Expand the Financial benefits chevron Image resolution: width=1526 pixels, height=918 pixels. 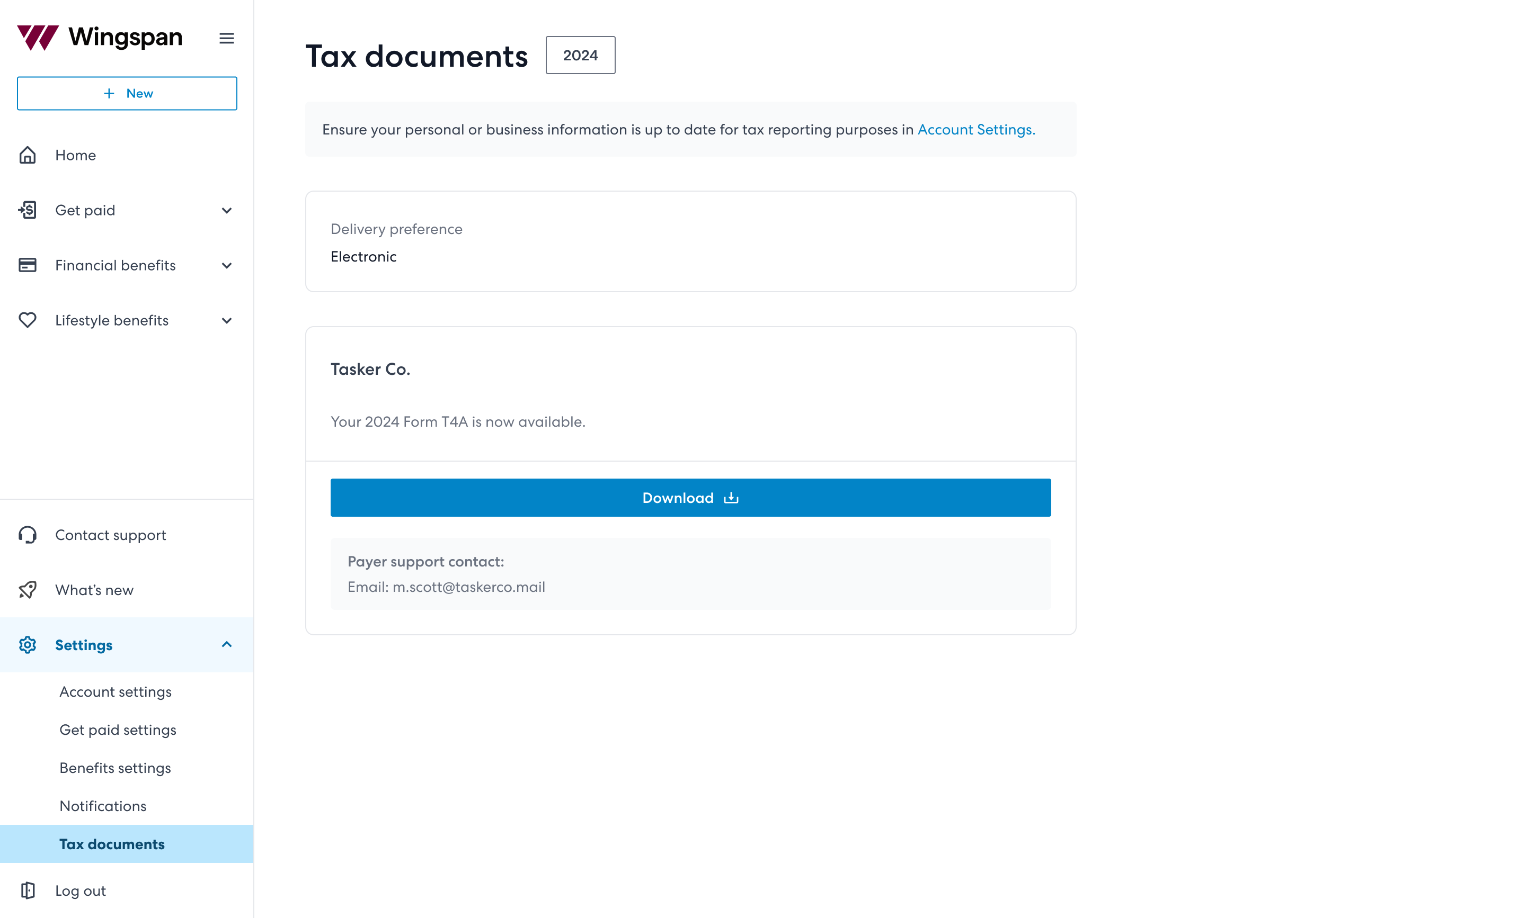[x=227, y=265]
